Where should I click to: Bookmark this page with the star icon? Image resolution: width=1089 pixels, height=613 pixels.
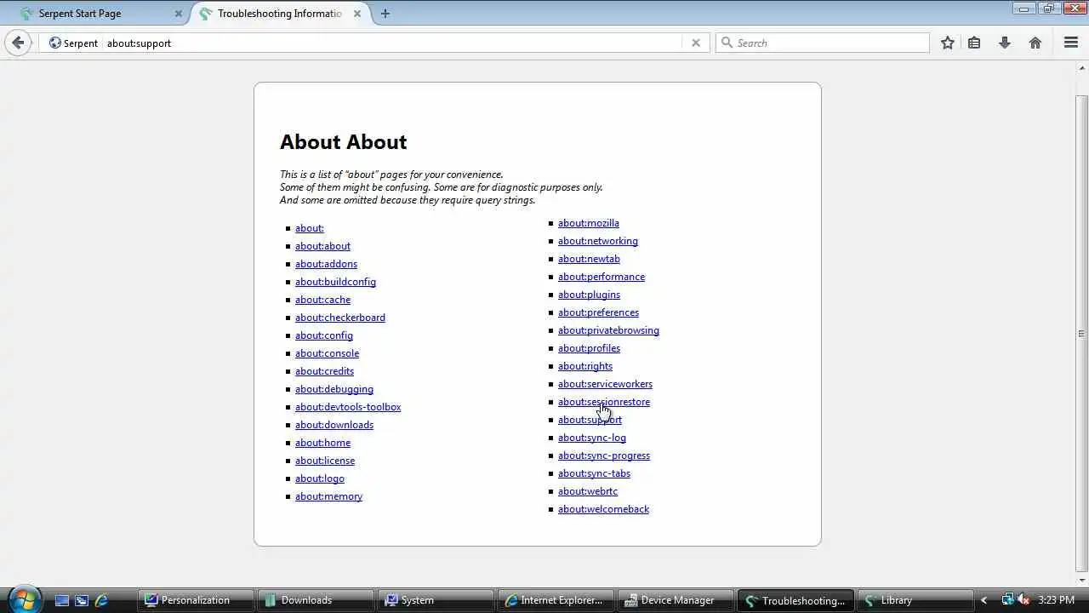click(x=948, y=43)
